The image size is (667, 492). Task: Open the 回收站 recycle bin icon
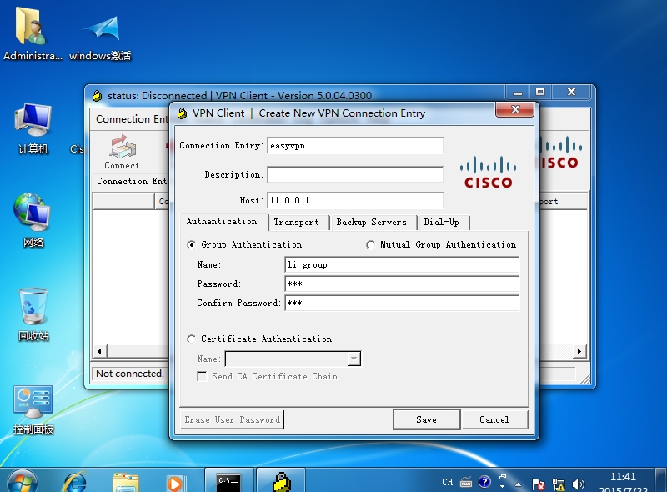33,314
